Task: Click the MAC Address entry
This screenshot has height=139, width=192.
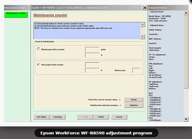Action: (155, 39)
